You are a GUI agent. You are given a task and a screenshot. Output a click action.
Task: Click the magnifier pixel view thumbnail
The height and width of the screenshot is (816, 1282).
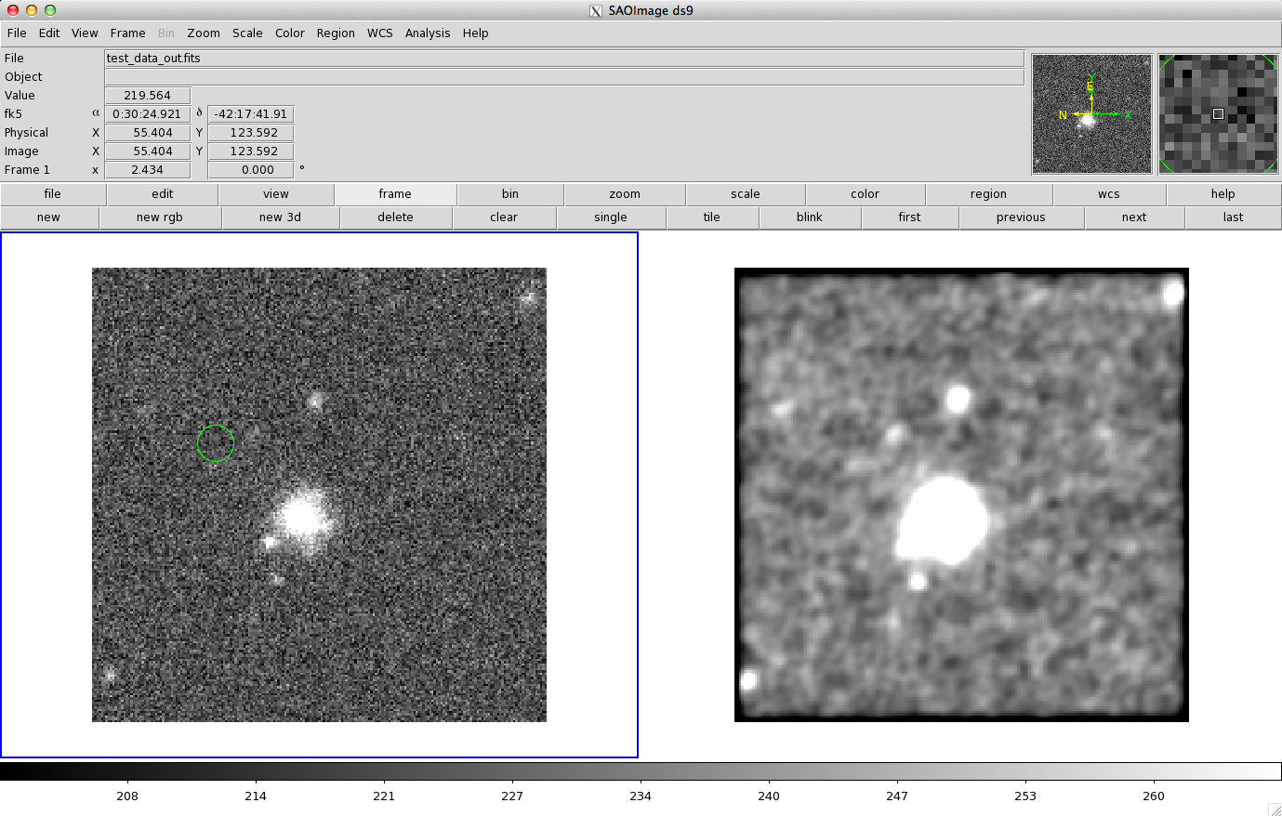click(x=1218, y=113)
